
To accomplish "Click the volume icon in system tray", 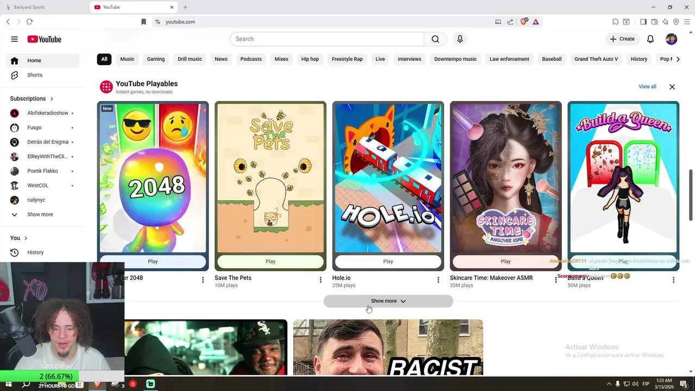I will [x=635, y=384].
